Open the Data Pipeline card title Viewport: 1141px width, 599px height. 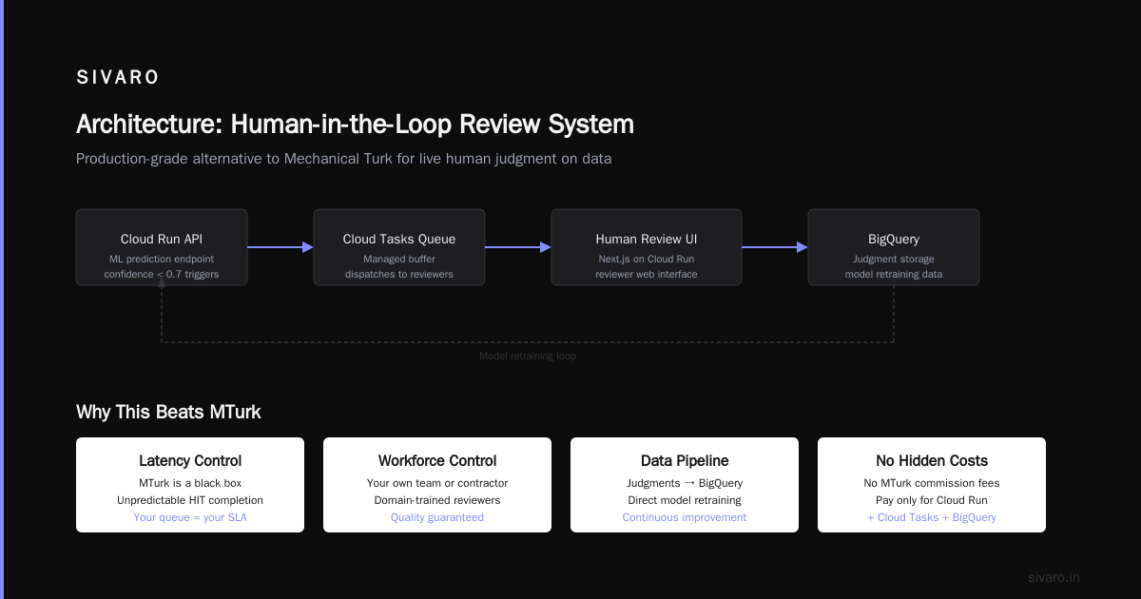click(x=685, y=461)
